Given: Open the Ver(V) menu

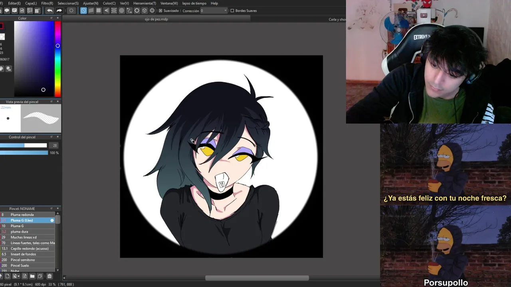Looking at the screenshot, I should (x=124, y=3).
